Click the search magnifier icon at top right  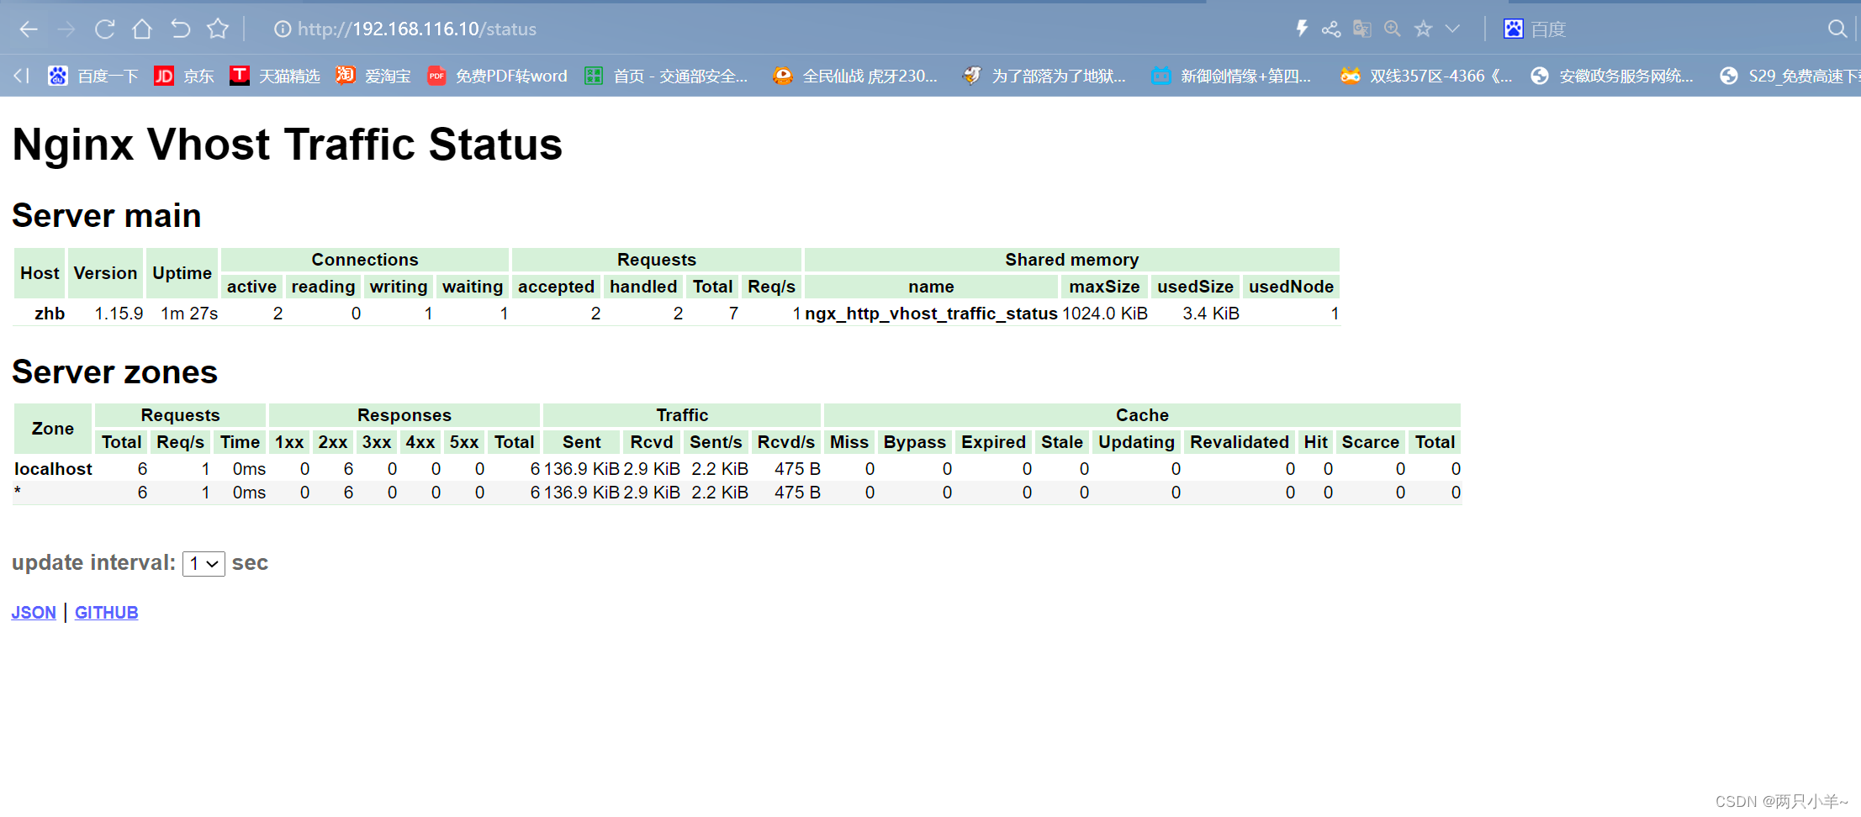tap(1837, 29)
